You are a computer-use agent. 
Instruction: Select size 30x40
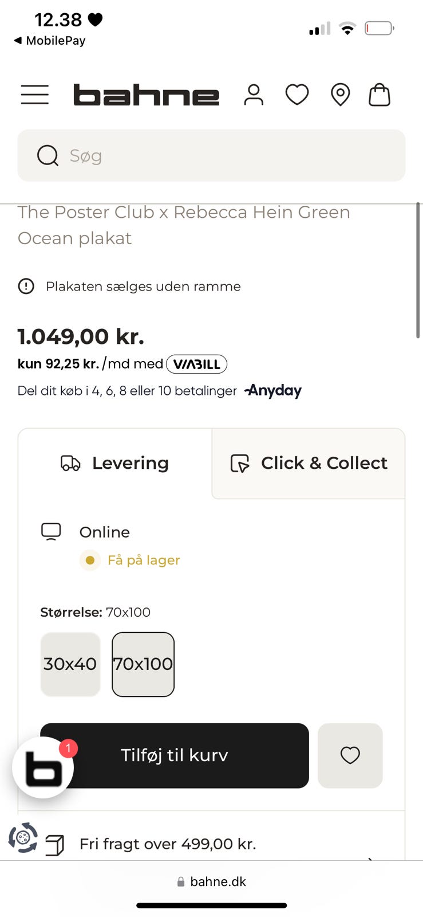click(x=70, y=664)
